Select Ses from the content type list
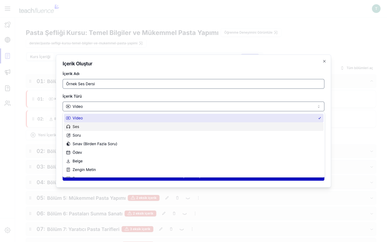Screen dimensions: 387x242 pyautogui.click(x=193, y=127)
